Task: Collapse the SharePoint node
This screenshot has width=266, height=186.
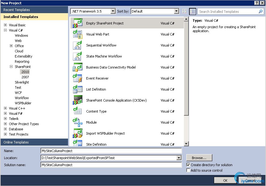Action: 11,67
